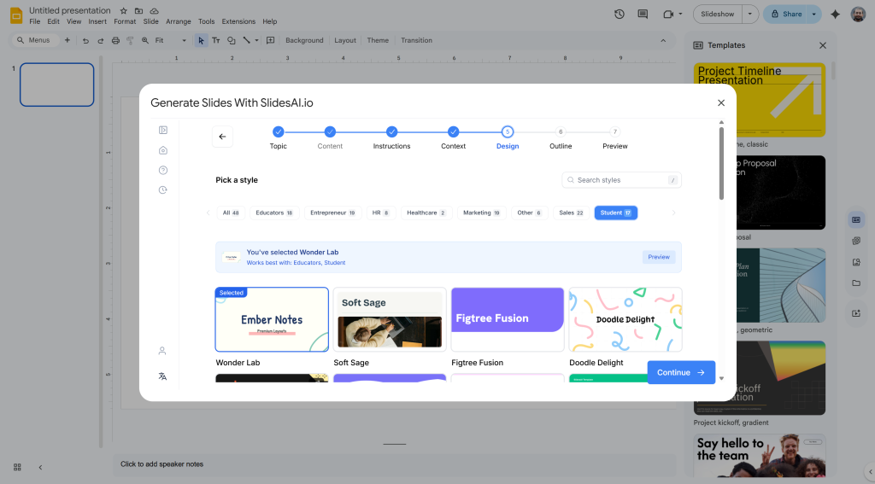Open the File menu
875x484 pixels.
pos(34,21)
